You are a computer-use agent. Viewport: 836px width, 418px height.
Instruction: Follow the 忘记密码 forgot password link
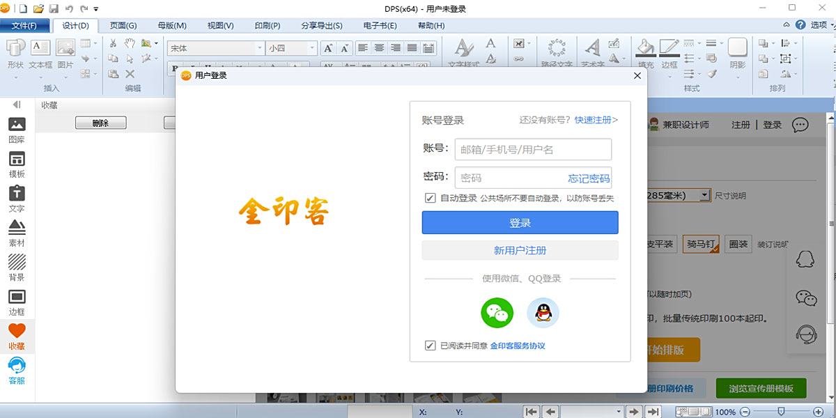point(589,178)
